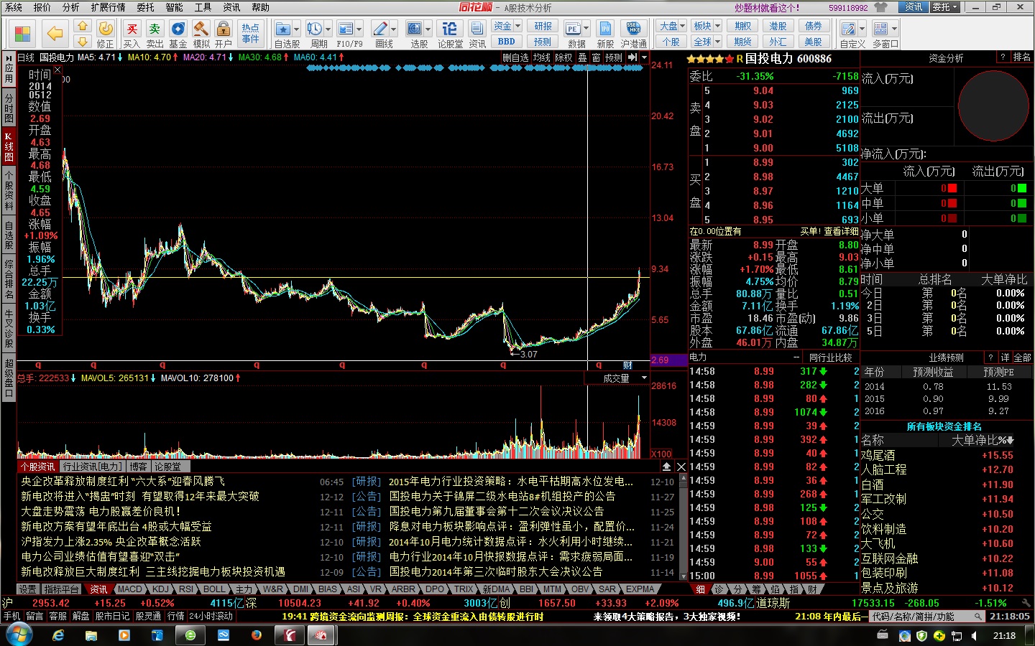Click the Windows Start button
The width and height of the screenshot is (1035, 646).
pyautogui.click(x=19, y=635)
